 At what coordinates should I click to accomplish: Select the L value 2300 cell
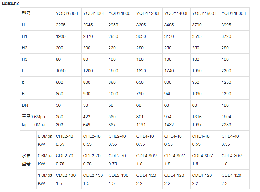[x=235, y=71]
